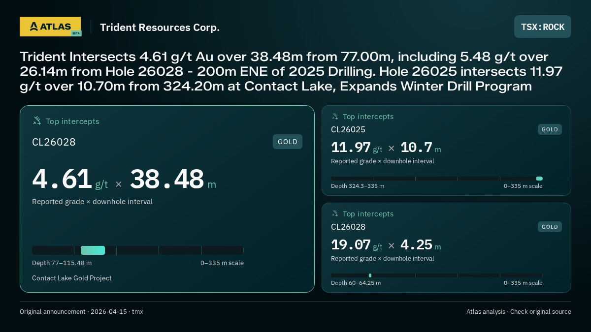Click the Atlas Beta logo
The height and width of the screenshot is (332, 591).
(50, 27)
